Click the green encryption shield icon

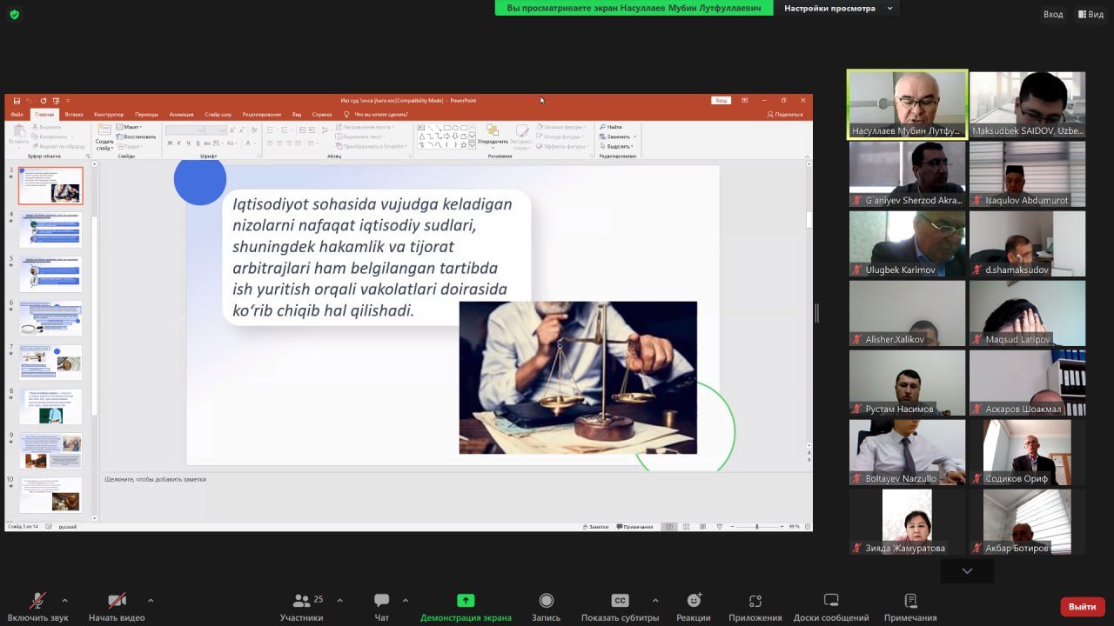(x=14, y=14)
